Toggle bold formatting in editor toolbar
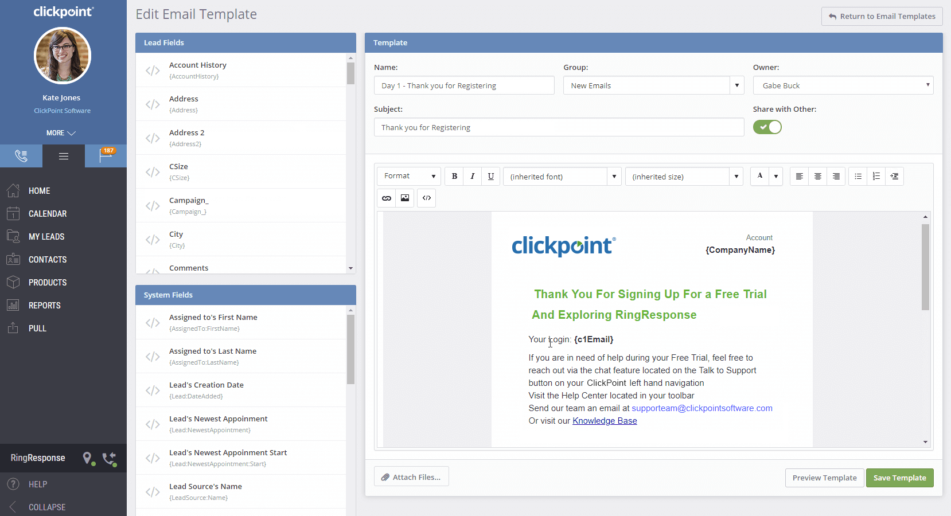The image size is (951, 516). click(454, 176)
